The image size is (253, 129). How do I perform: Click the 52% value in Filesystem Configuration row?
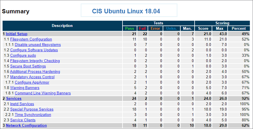point(246,39)
